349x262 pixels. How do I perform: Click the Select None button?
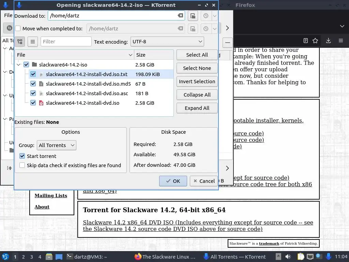point(197,68)
